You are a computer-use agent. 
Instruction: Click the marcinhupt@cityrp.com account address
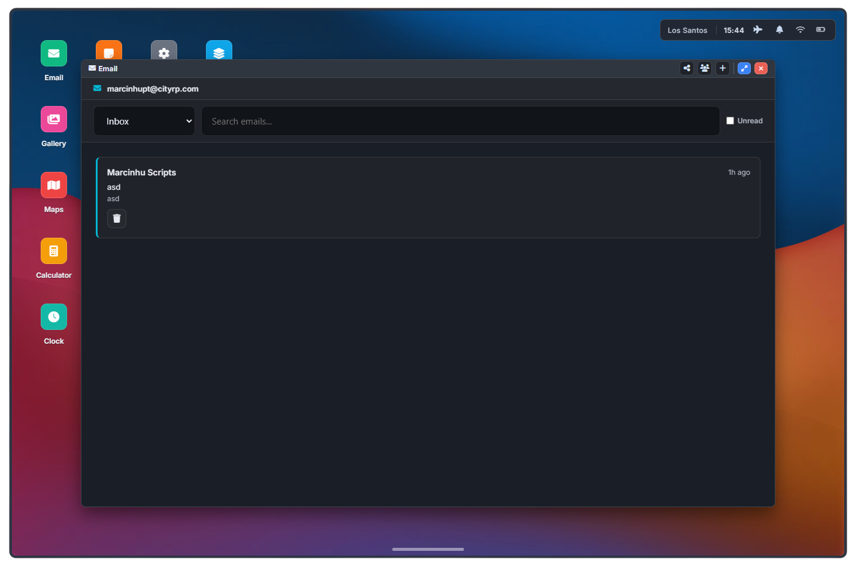(153, 89)
